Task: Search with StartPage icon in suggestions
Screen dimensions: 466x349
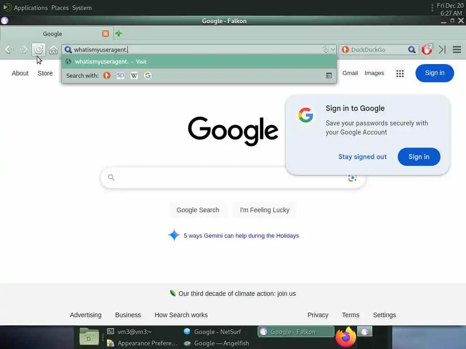Action: pyautogui.click(x=120, y=76)
